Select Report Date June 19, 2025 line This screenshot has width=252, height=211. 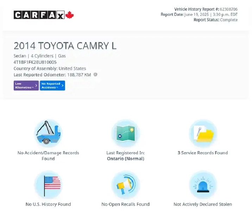point(199,14)
